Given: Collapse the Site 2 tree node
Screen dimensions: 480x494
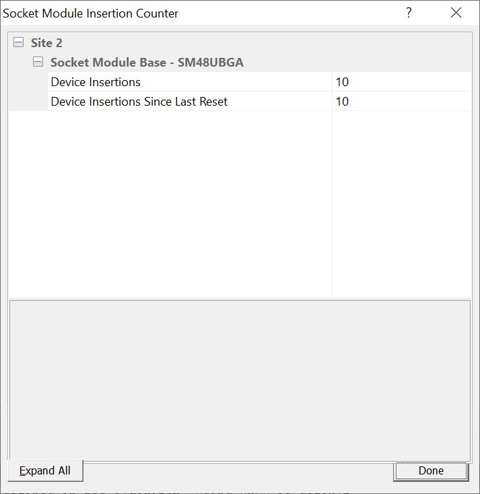Looking at the screenshot, I should 19,42.
